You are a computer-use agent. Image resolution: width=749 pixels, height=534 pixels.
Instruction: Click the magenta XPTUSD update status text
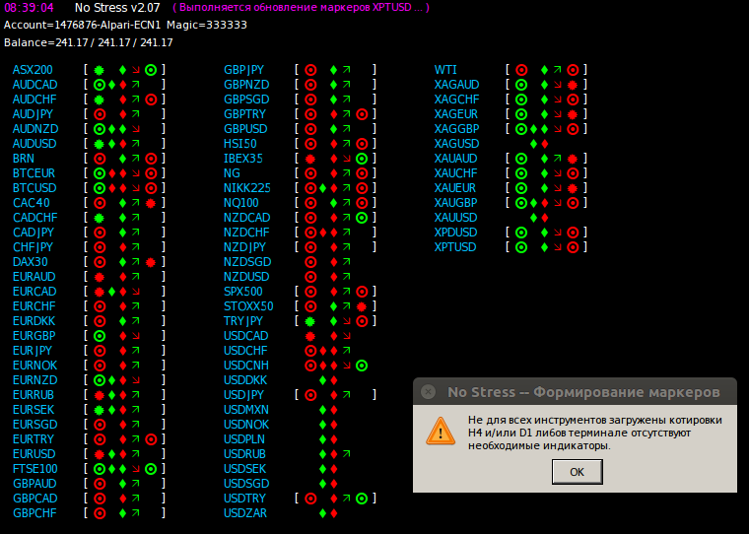click(x=301, y=8)
